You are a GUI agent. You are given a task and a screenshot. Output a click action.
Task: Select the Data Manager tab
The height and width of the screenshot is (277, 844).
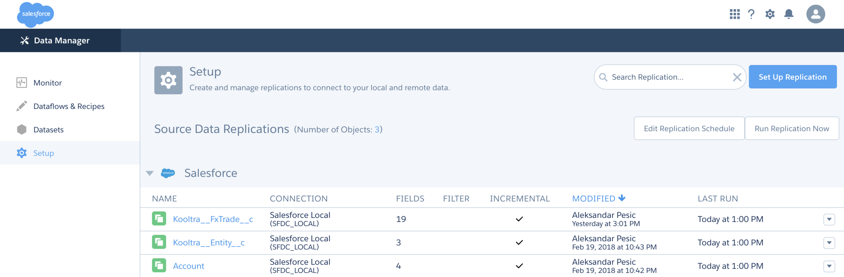click(60, 40)
